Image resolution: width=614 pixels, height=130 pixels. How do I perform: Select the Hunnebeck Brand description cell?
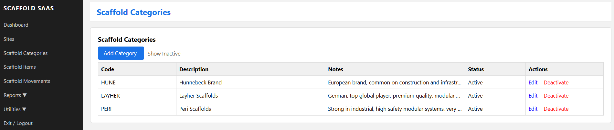[x=200, y=82]
